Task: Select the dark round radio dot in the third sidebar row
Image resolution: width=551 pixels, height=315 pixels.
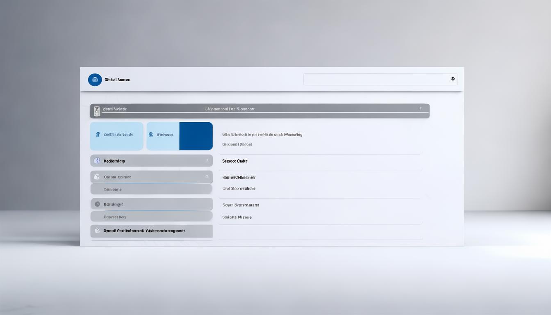Action: 97,204
